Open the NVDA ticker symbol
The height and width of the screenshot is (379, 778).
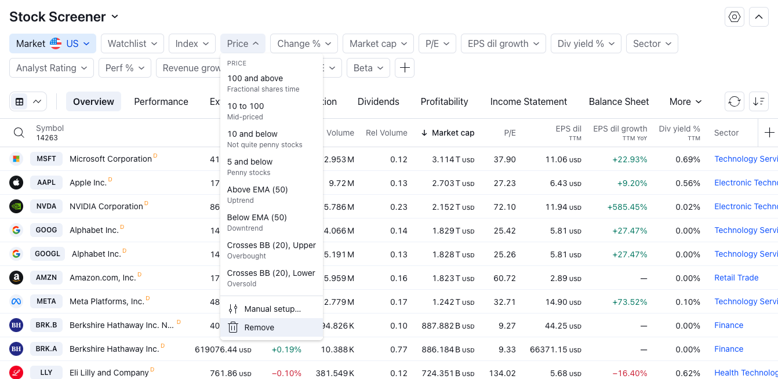(46, 206)
